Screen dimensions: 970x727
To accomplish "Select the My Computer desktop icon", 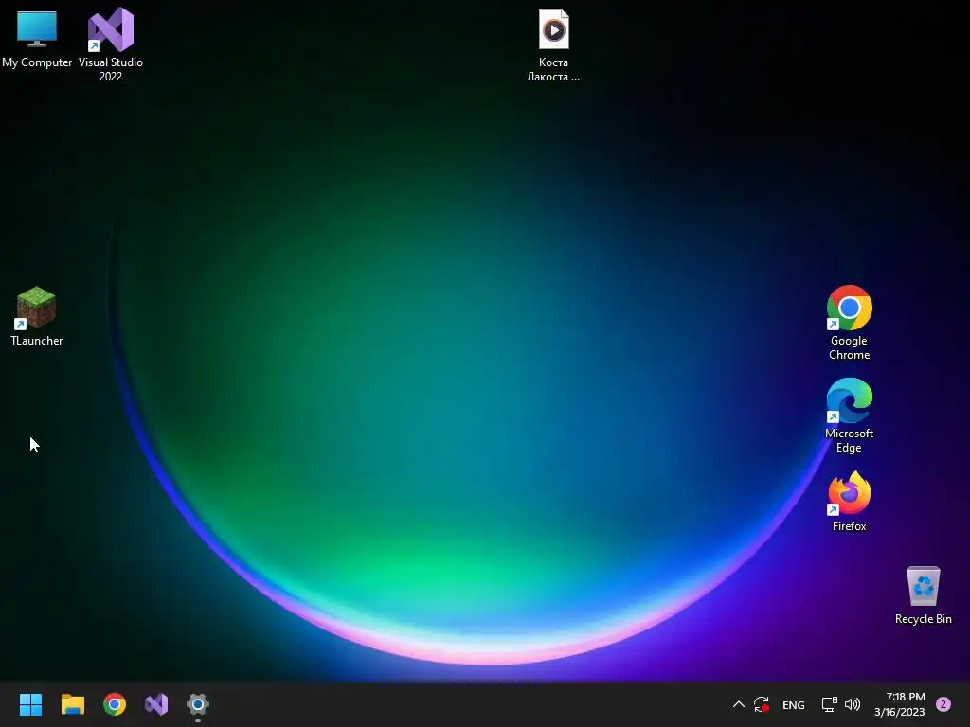I will pos(37,39).
